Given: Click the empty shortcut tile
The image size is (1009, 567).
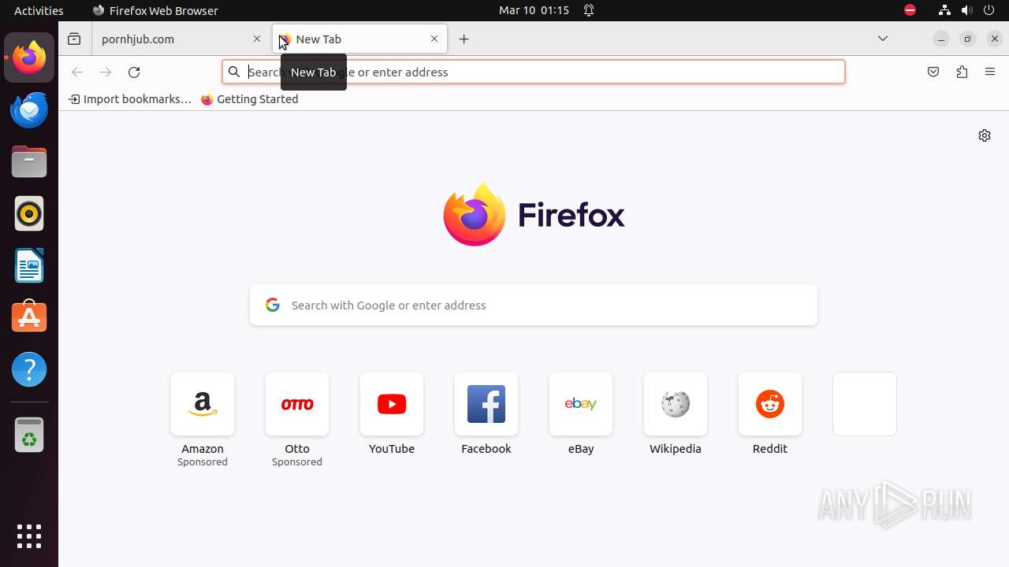Looking at the screenshot, I should tap(865, 404).
